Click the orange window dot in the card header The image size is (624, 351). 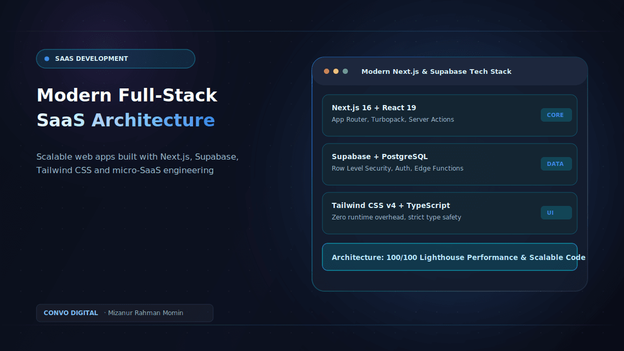click(327, 71)
